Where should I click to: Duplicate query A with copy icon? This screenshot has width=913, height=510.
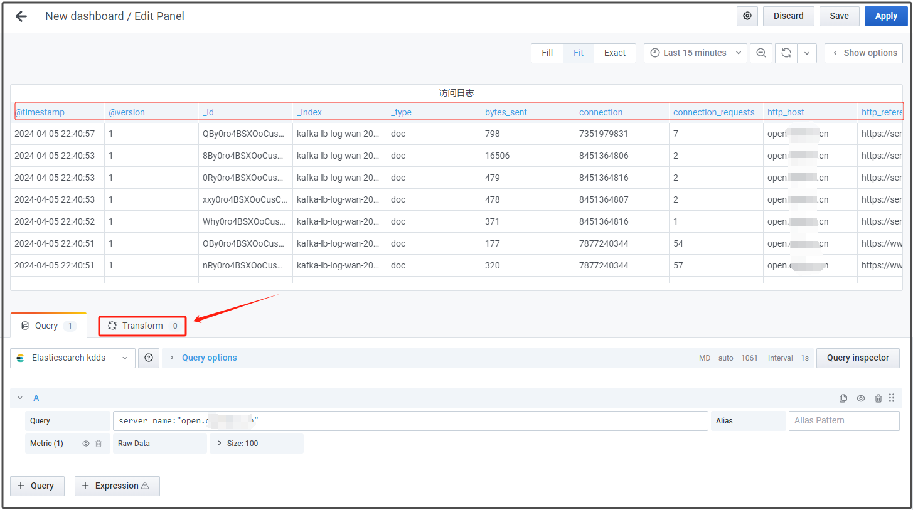tap(843, 398)
